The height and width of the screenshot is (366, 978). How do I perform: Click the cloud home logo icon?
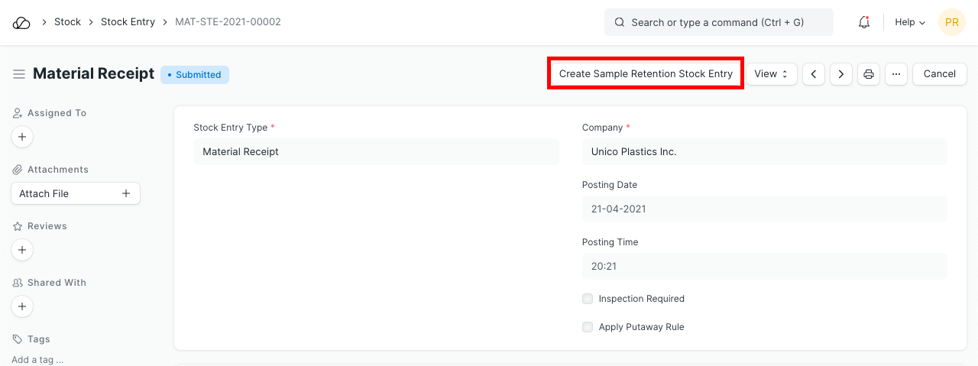21,23
